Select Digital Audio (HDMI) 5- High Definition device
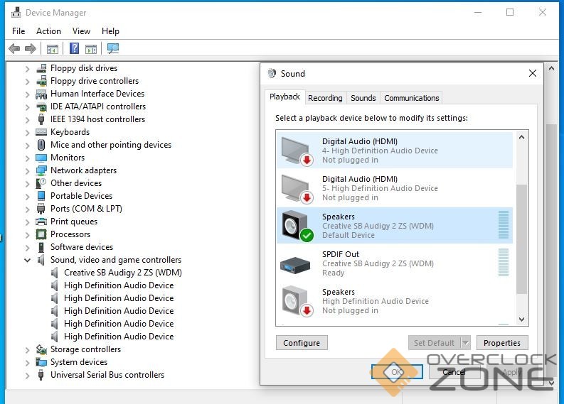The image size is (564, 404). [x=395, y=188]
